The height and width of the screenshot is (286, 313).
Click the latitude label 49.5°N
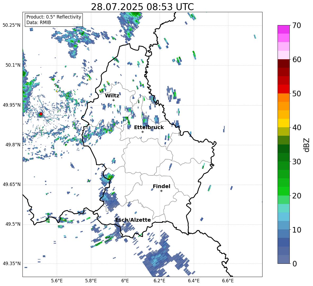click(x=13, y=224)
